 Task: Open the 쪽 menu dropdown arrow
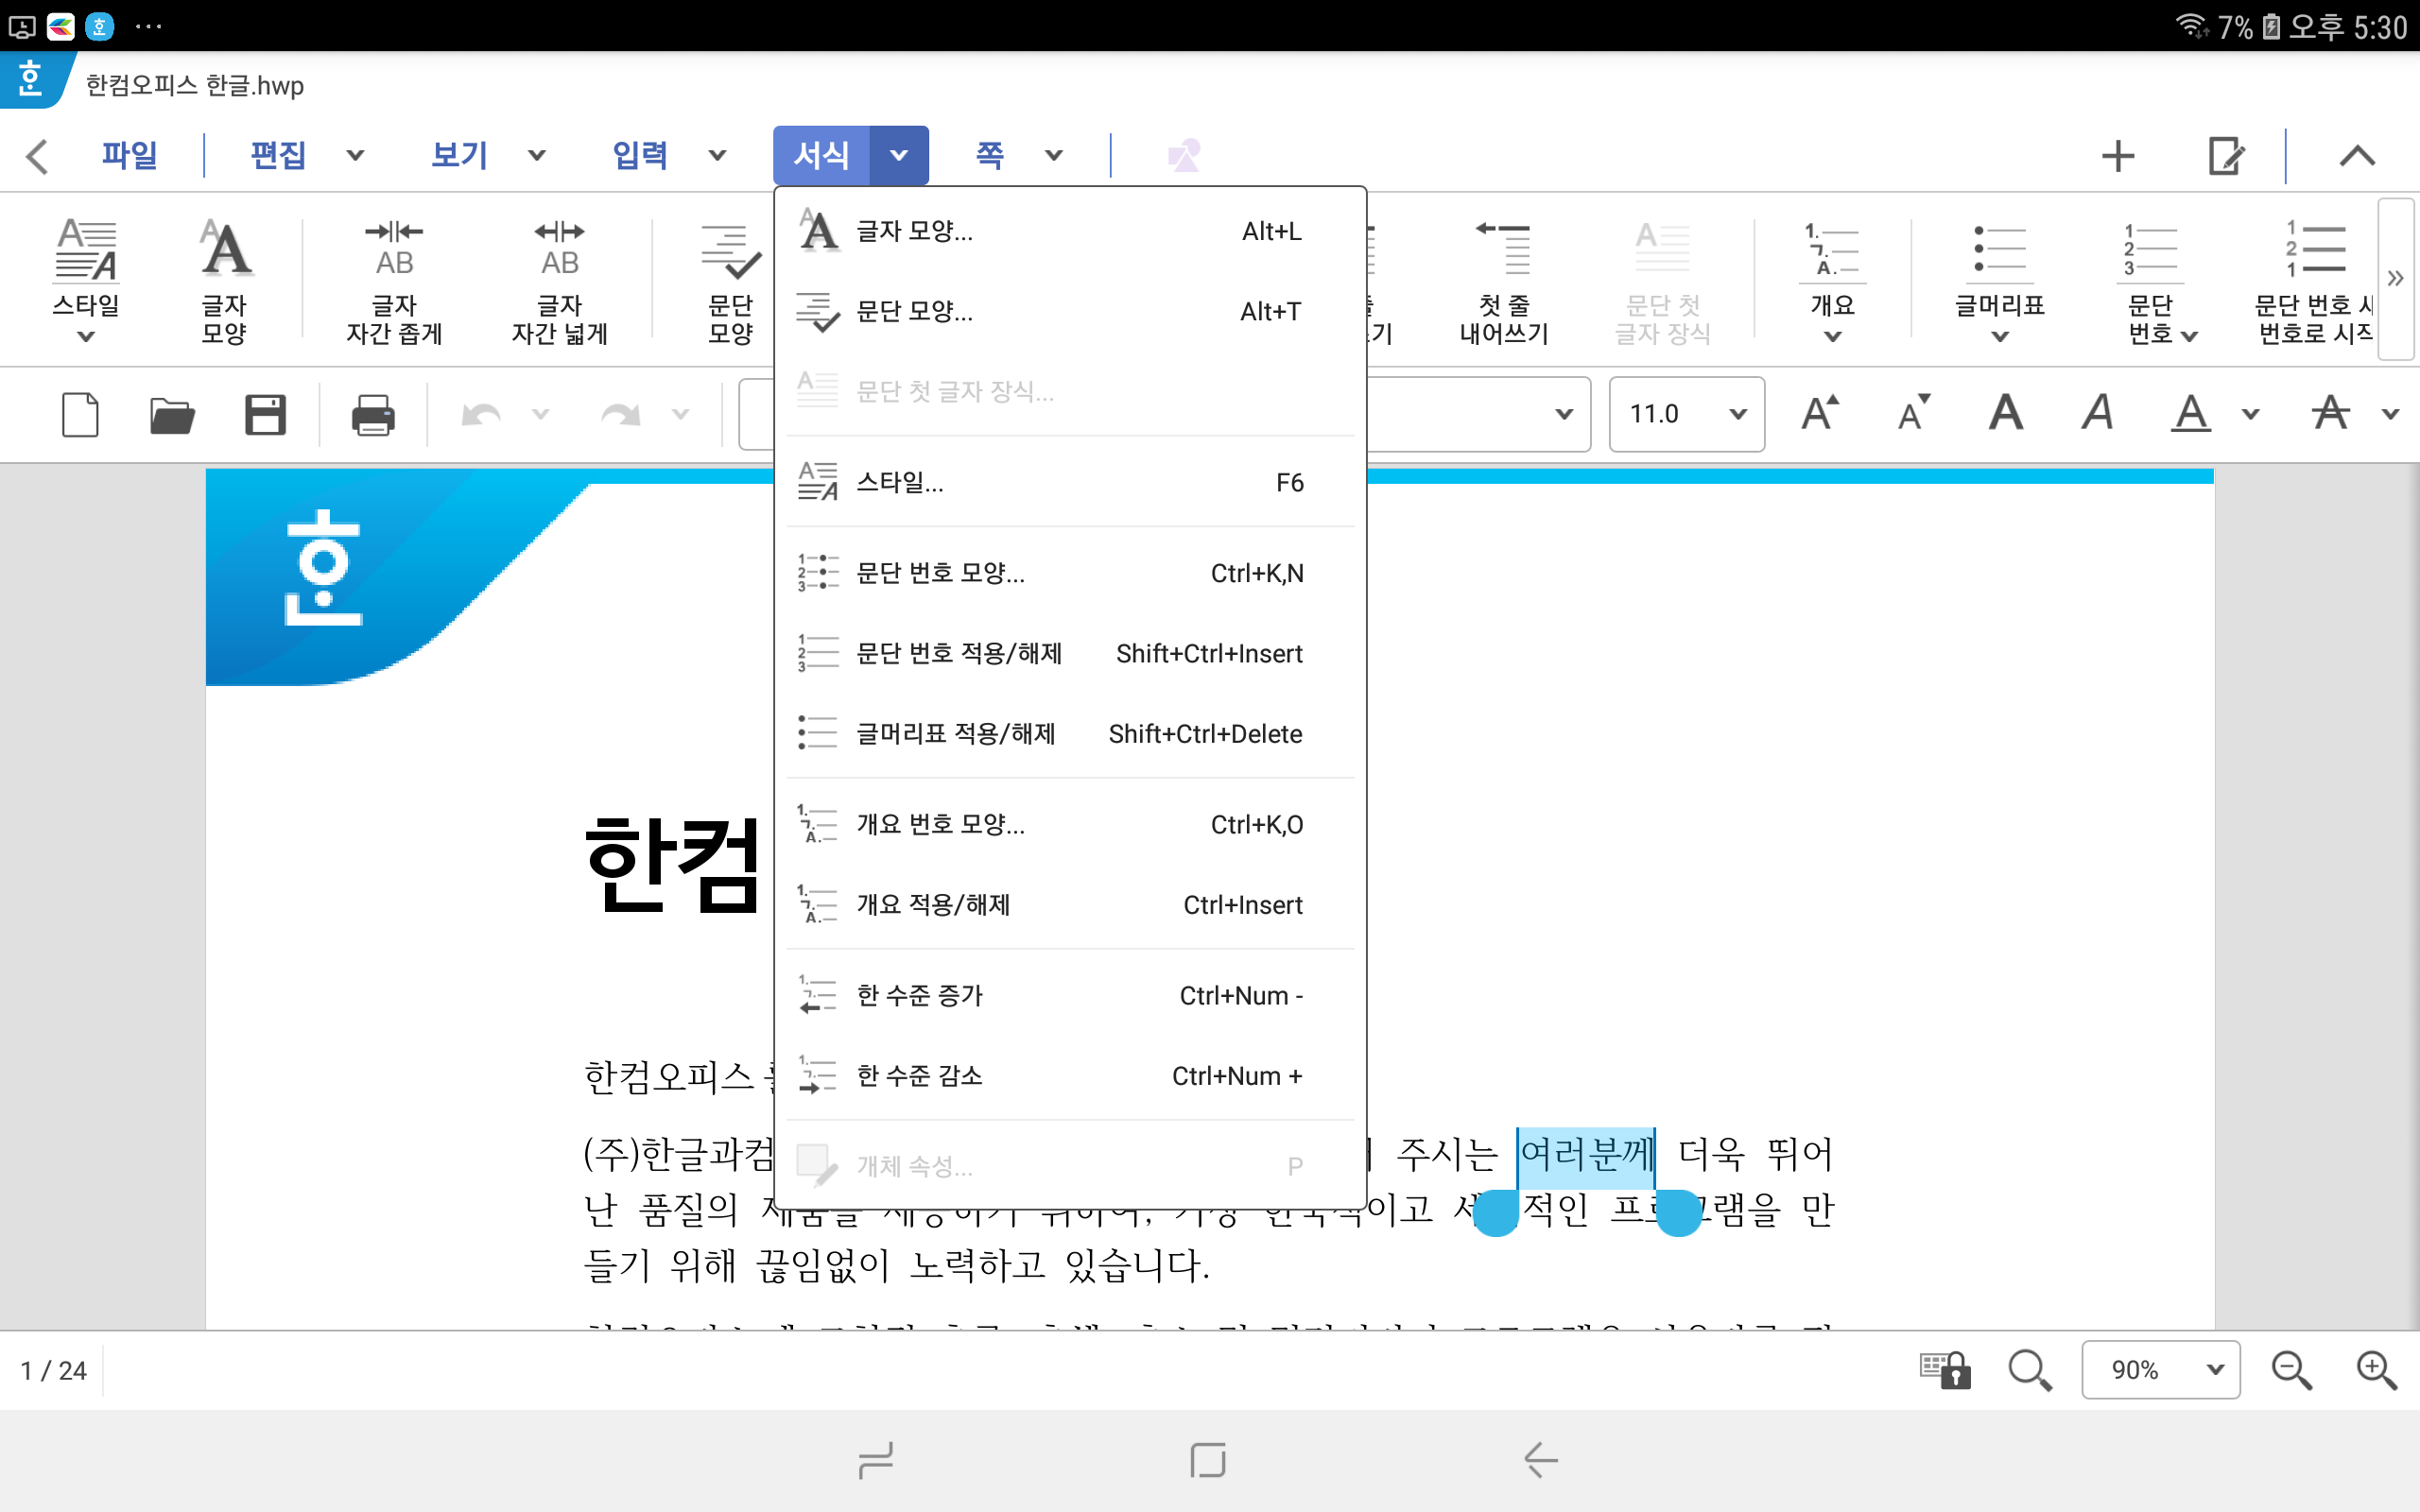1053,155
